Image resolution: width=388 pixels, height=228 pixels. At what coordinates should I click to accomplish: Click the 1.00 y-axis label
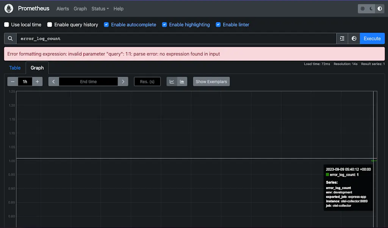pos(12,161)
